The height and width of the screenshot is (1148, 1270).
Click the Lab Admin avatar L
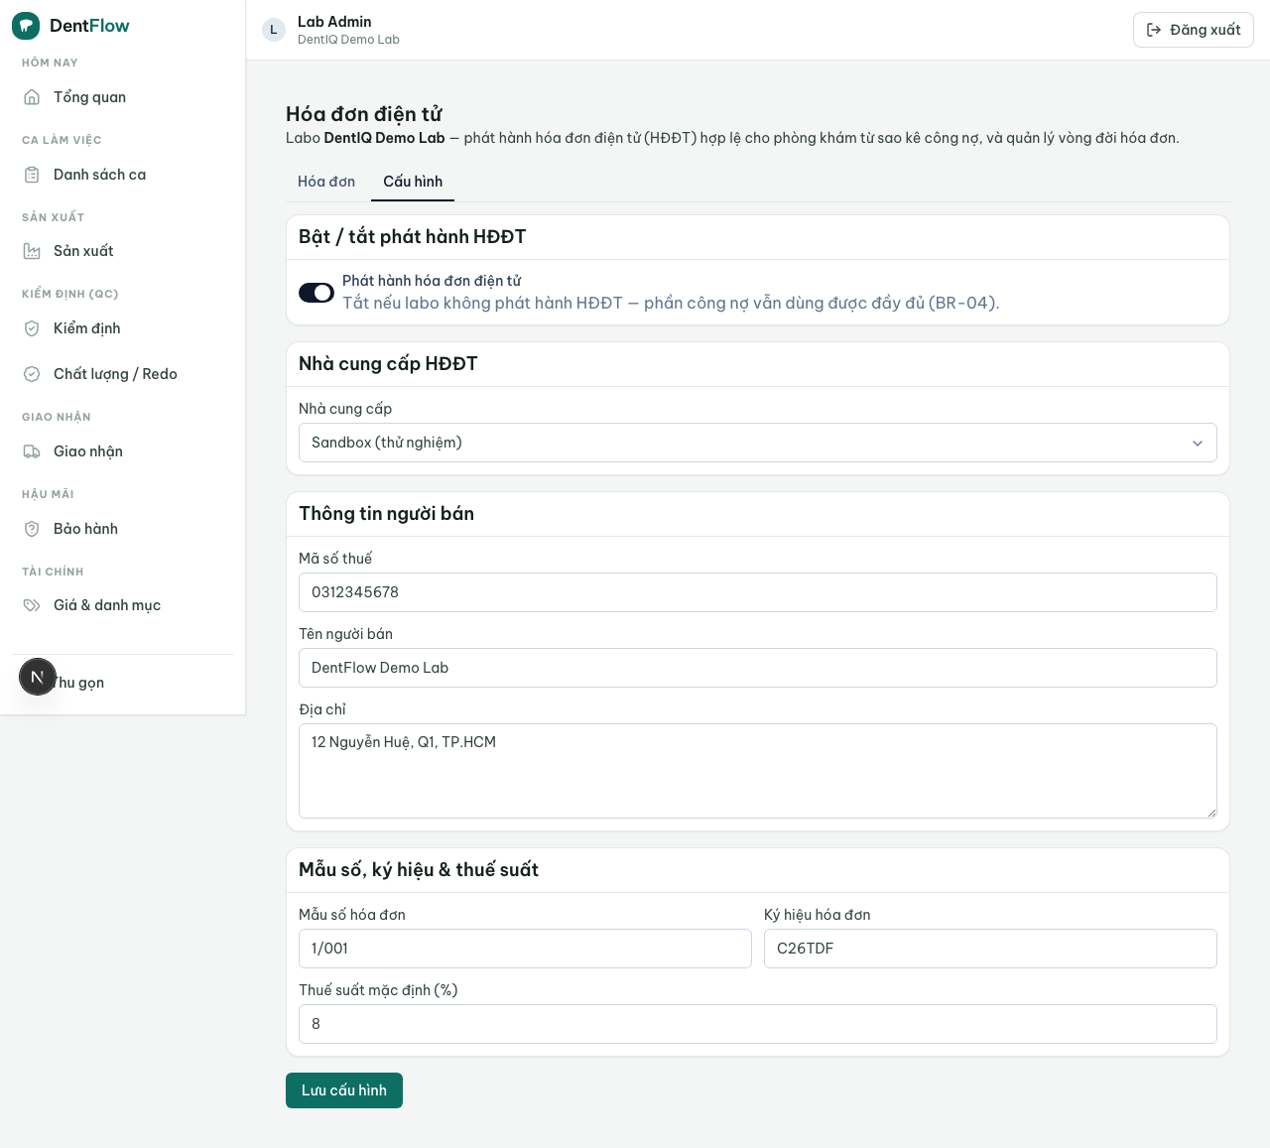tap(274, 30)
